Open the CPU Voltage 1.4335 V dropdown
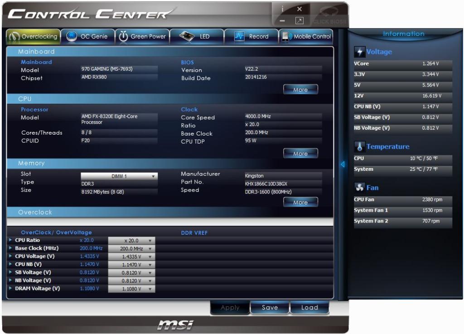 (x=131, y=257)
